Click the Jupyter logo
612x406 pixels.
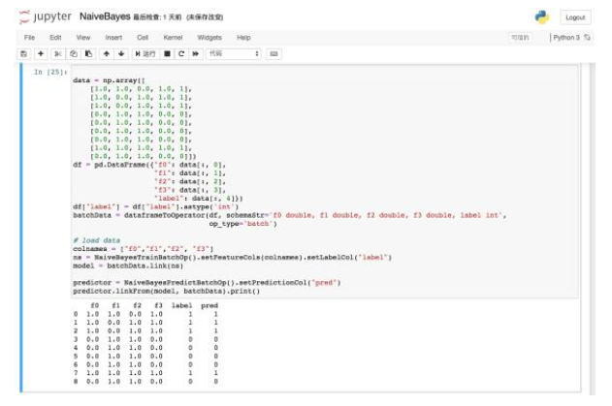(46, 16)
